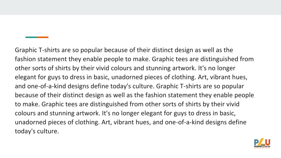Image resolution: width=281 pixels, height=158 pixels.
Task: Click the orange segment of accent line
Action: point(43,37)
